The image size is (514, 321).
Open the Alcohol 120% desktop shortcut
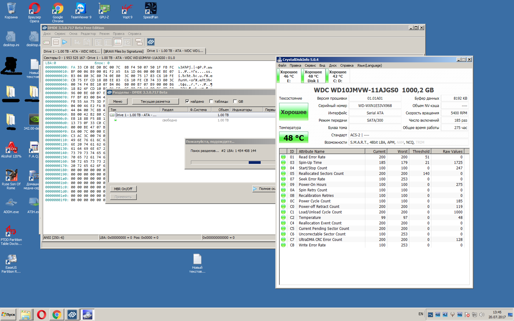coord(11,150)
